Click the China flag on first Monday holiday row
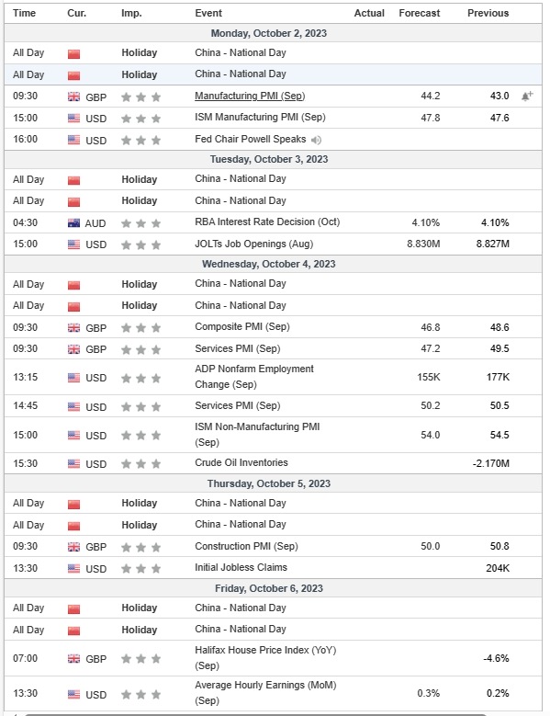550x716 pixels. (73, 54)
